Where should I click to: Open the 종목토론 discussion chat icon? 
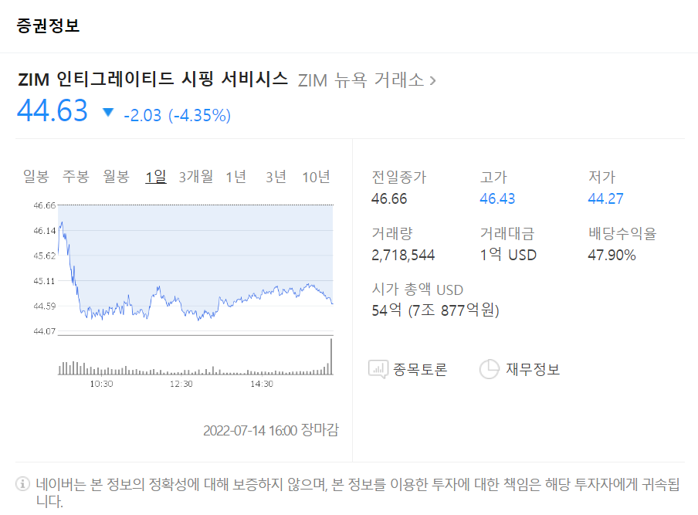[378, 369]
